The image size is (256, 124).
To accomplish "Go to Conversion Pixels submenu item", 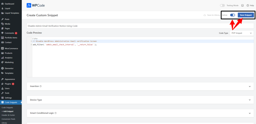I will (8, 119).
